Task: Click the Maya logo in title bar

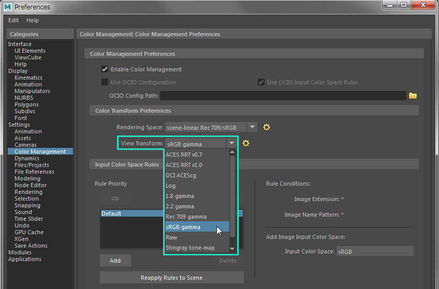Action: tap(8, 7)
